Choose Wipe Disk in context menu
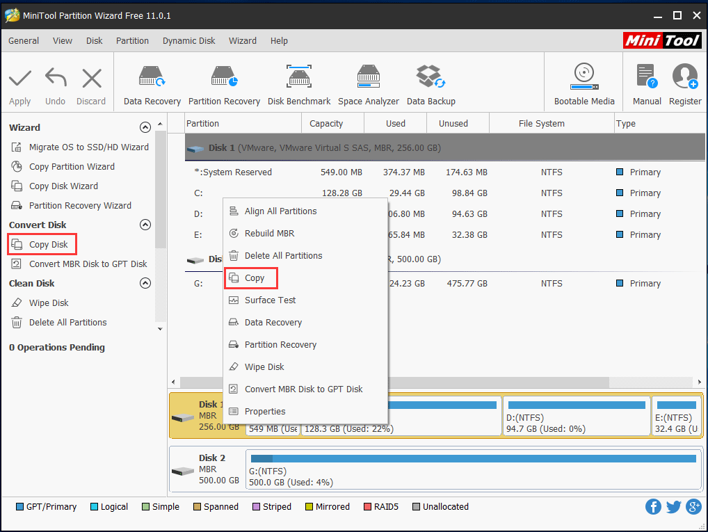Viewport: 708px width, 532px height. click(306, 367)
